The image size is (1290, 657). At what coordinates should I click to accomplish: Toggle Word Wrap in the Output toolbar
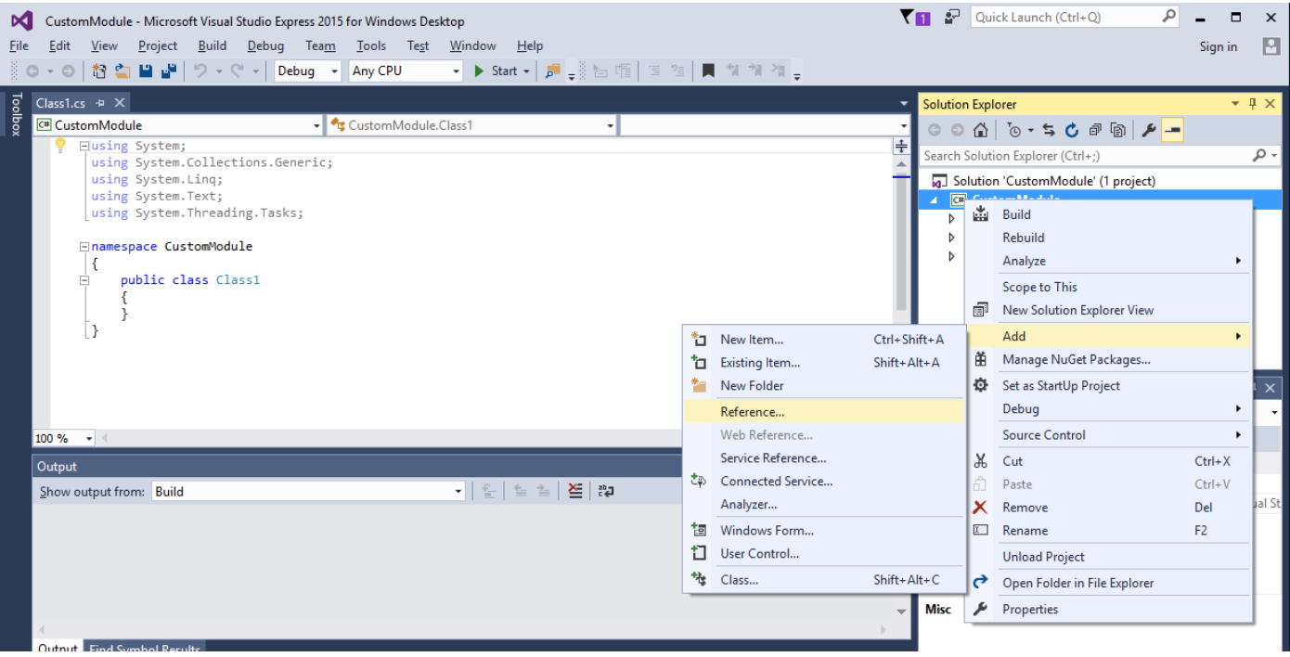click(606, 492)
